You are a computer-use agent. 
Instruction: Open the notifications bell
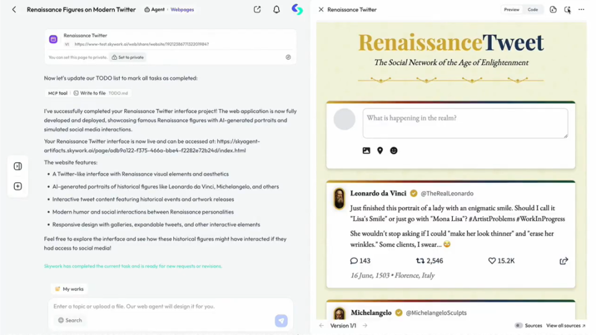coord(276,9)
